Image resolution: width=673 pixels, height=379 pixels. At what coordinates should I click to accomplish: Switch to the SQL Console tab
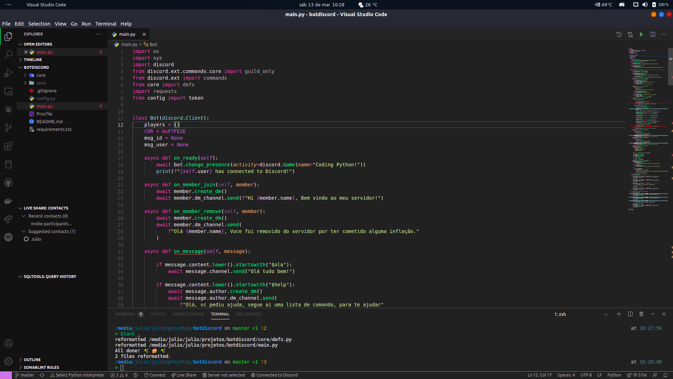coord(249,314)
